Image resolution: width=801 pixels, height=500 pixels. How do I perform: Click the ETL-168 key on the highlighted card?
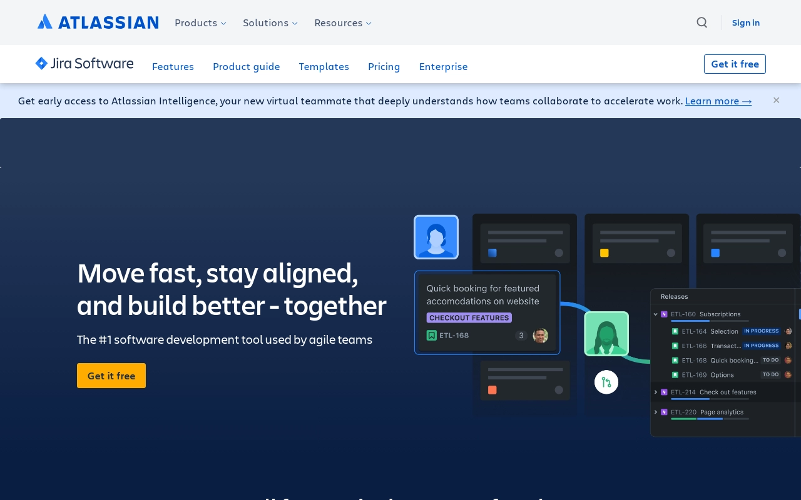[x=454, y=336]
